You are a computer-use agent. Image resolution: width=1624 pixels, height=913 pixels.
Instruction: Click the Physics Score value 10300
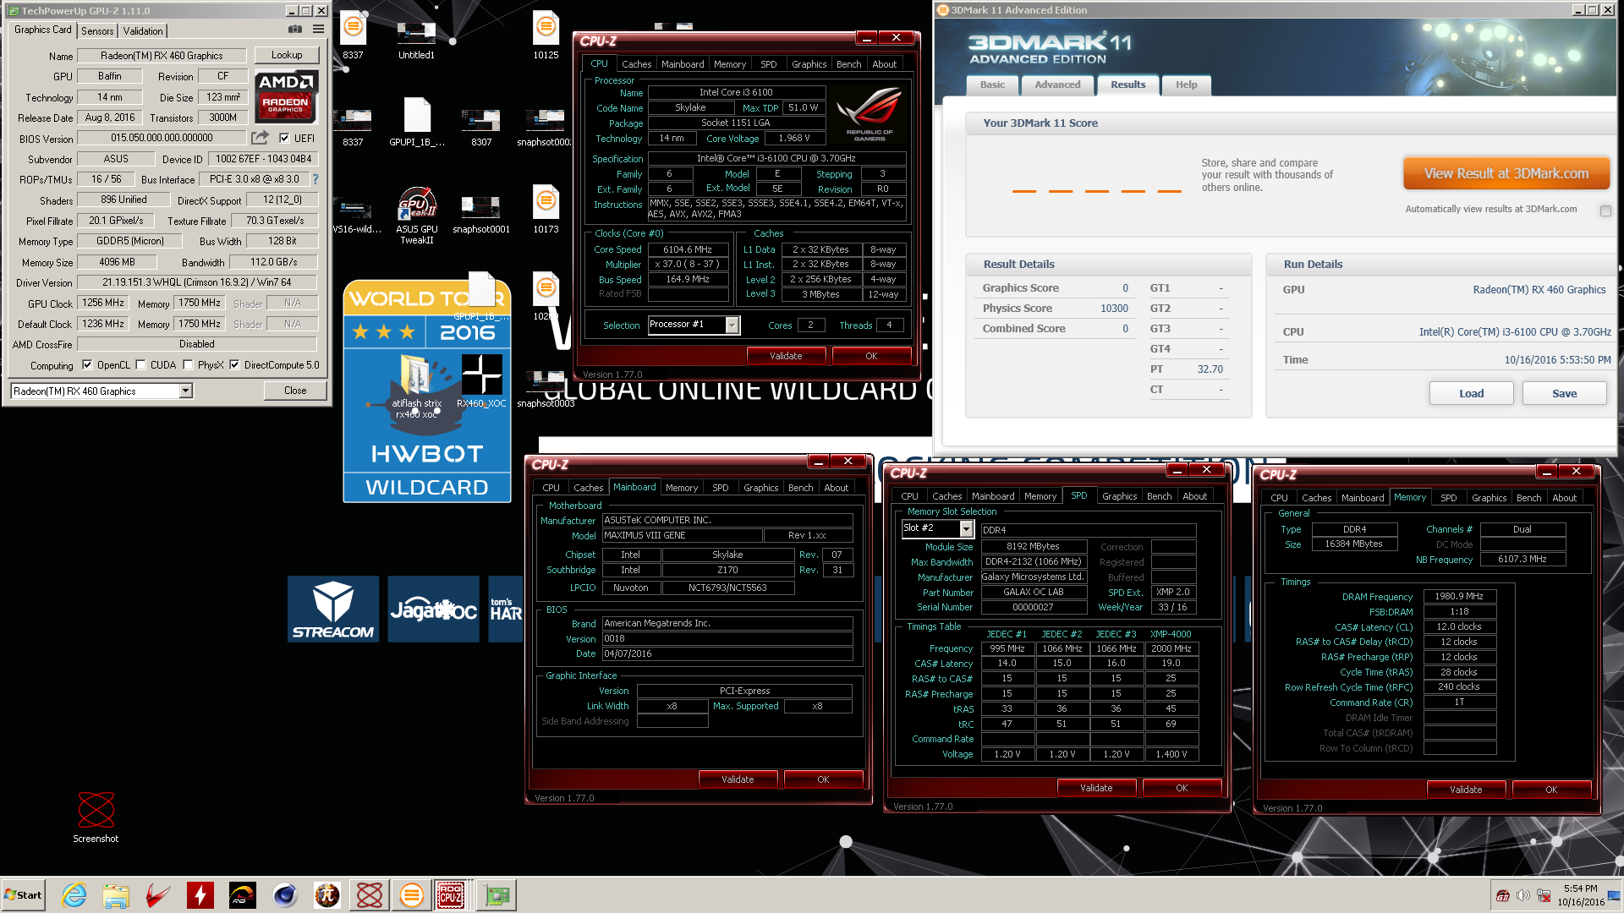tap(1114, 309)
